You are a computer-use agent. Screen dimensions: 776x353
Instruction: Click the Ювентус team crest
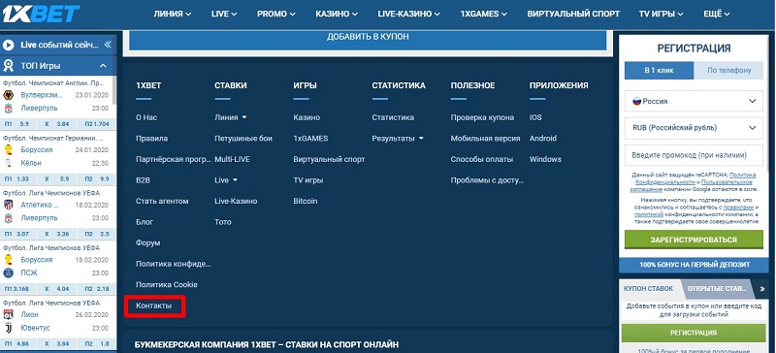click(8, 328)
